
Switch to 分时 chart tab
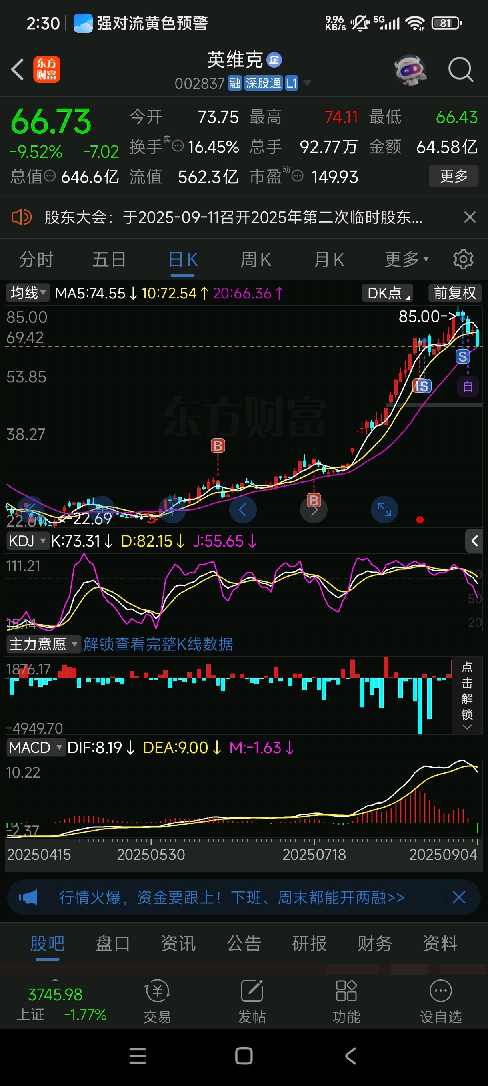(x=36, y=260)
